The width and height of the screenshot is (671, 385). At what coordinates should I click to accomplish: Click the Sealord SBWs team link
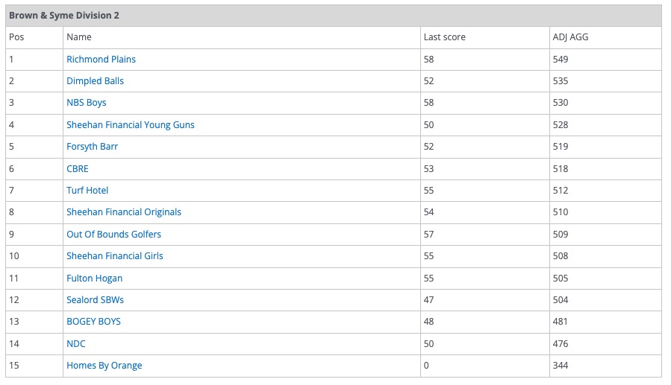[95, 300]
